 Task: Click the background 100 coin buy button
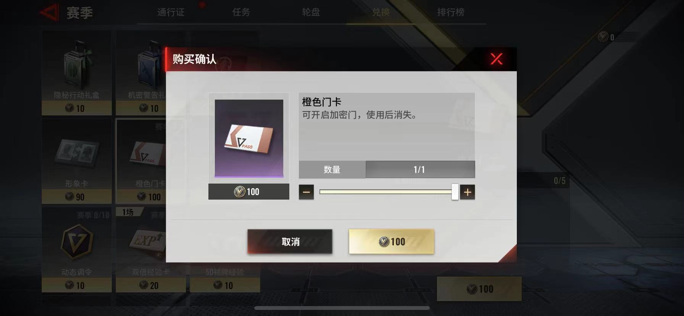coord(479,289)
